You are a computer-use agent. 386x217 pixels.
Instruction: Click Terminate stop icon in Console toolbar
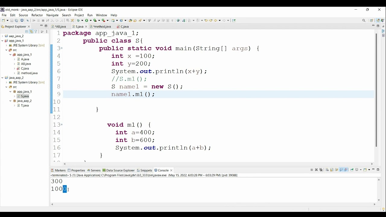point(312,170)
